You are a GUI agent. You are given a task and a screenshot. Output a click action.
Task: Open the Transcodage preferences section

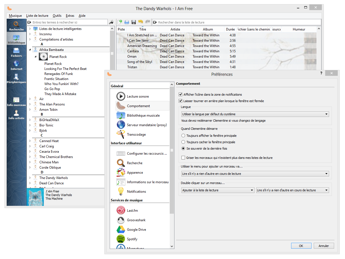coord(136,135)
